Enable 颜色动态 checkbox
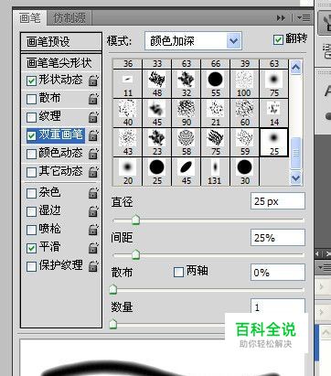 (x=31, y=154)
